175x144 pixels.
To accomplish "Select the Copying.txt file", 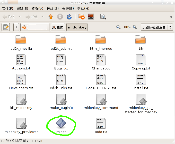I will [141, 62].
